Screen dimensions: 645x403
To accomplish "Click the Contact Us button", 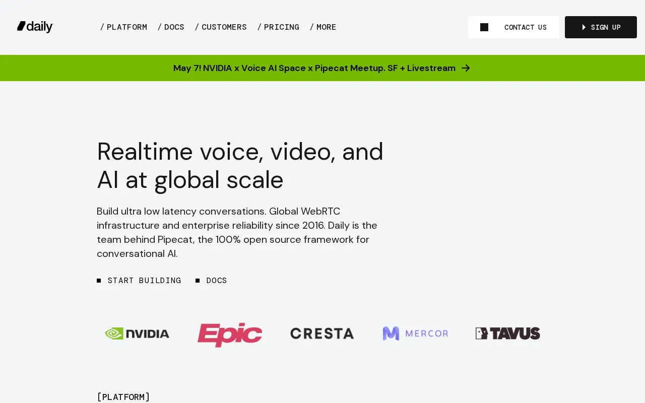I will point(513,27).
